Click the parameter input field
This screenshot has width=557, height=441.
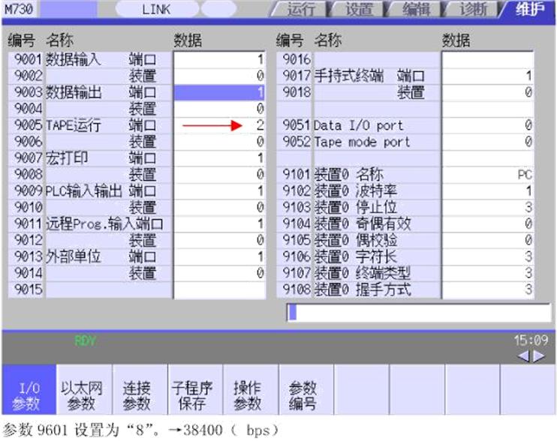click(419, 313)
